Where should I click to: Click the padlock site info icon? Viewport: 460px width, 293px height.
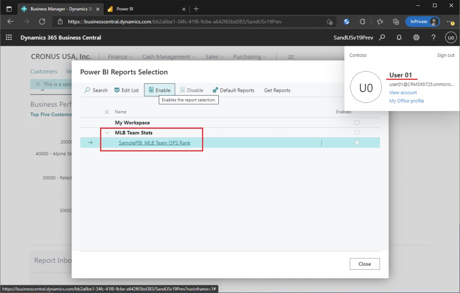pos(60,22)
